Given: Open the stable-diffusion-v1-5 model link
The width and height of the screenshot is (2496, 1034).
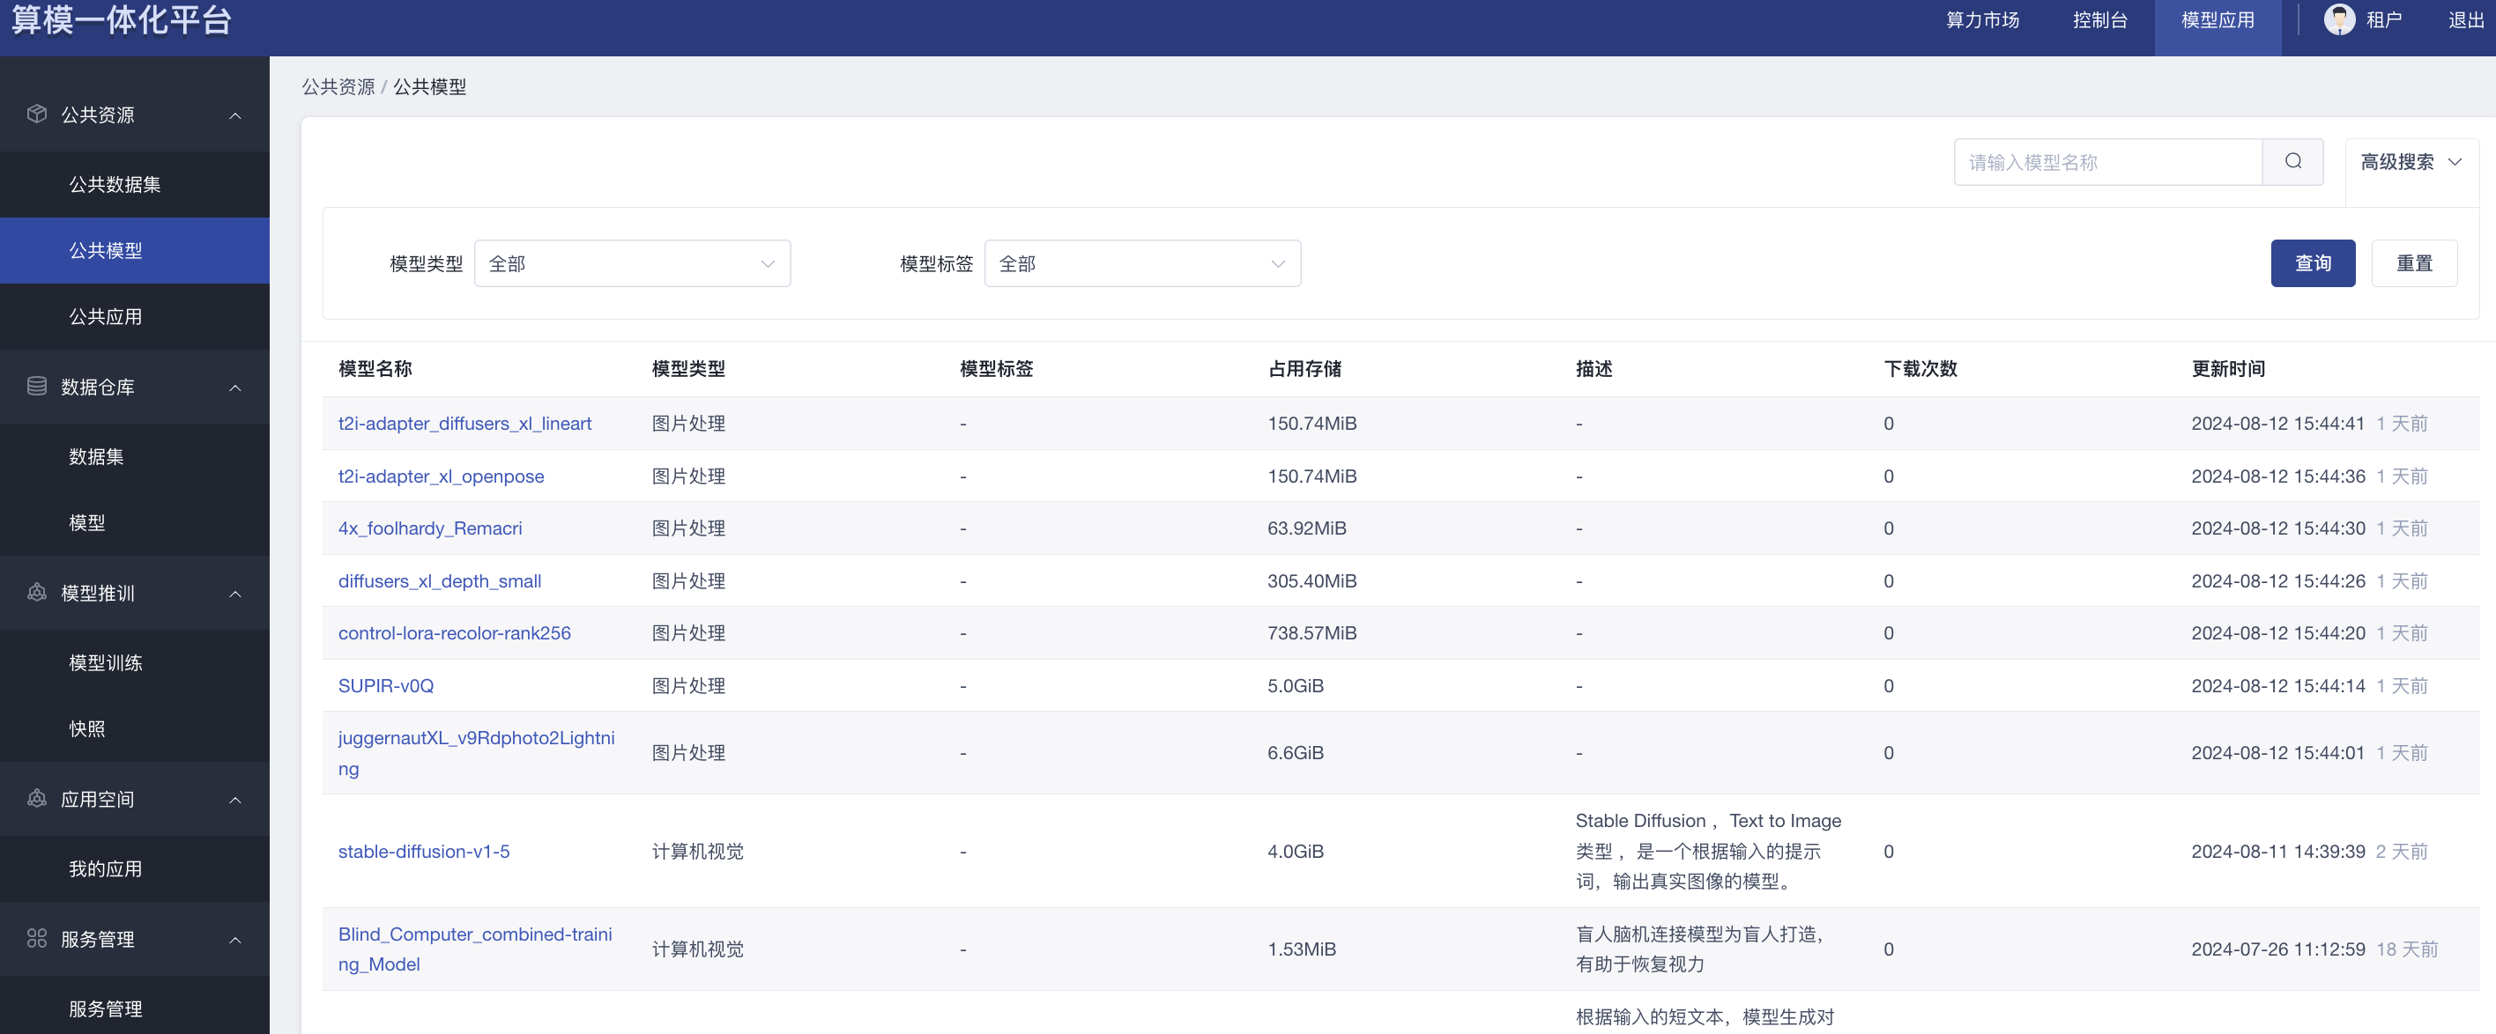Looking at the screenshot, I should point(423,851).
